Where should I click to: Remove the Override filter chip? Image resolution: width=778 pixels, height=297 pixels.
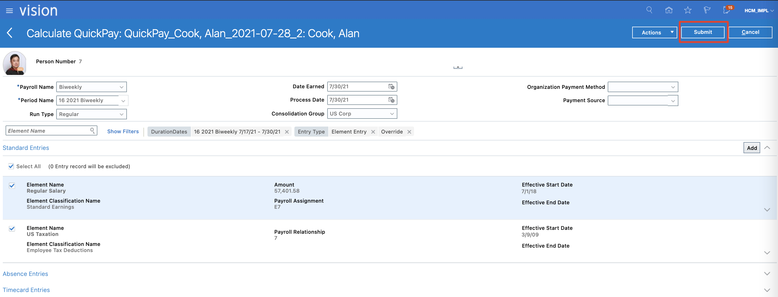pos(409,132)
